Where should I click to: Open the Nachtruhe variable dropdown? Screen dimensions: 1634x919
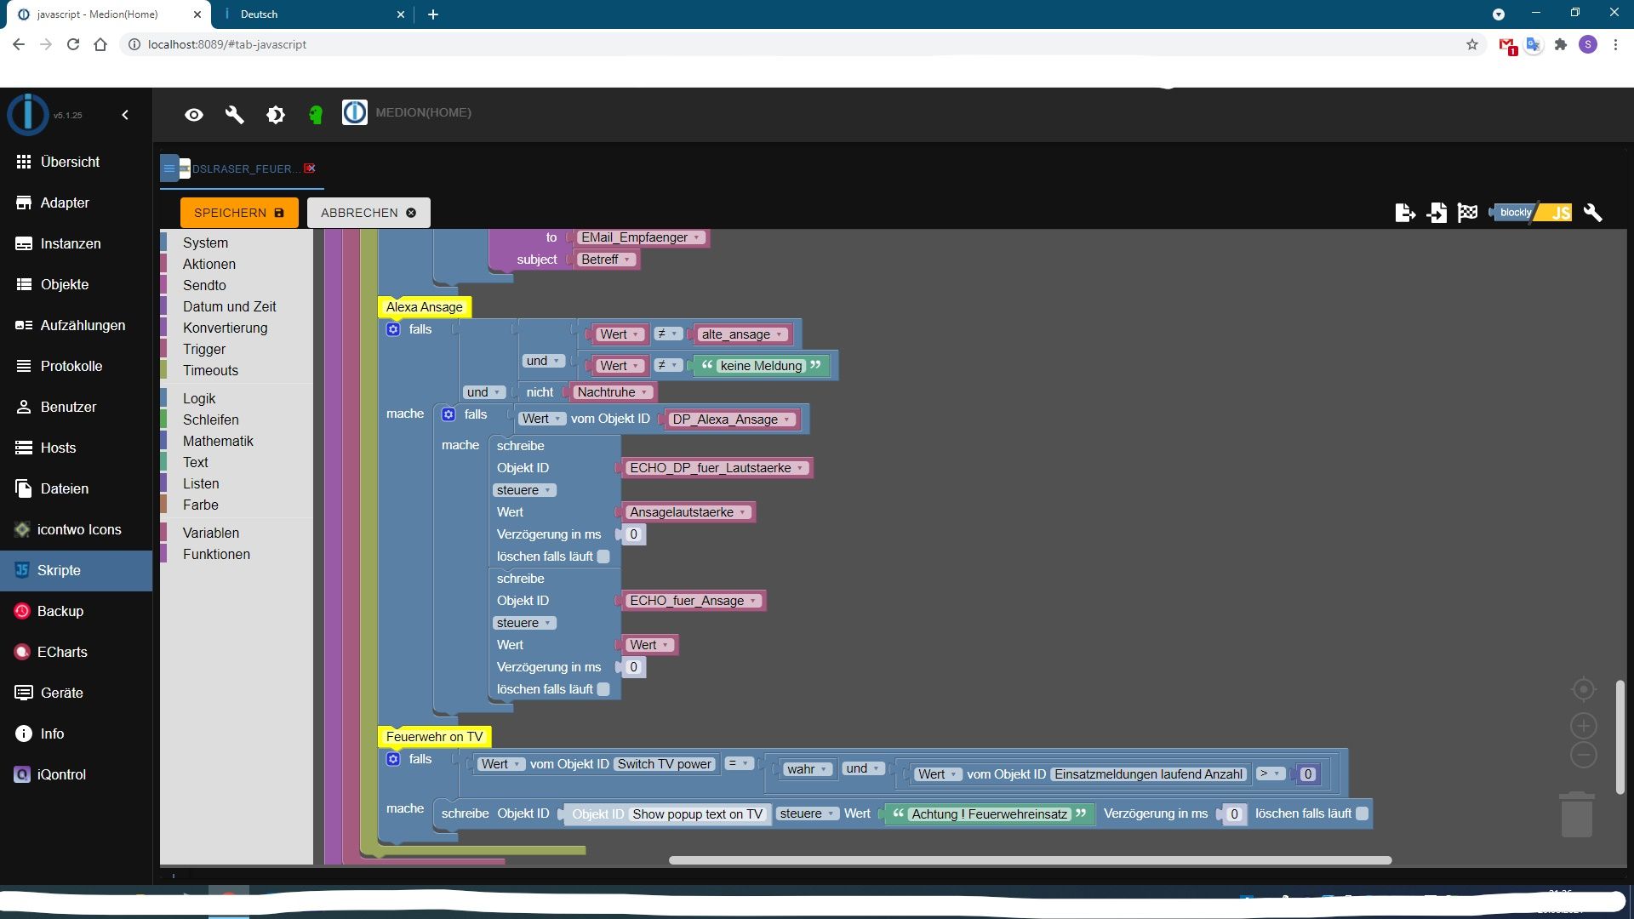point(645,392)
